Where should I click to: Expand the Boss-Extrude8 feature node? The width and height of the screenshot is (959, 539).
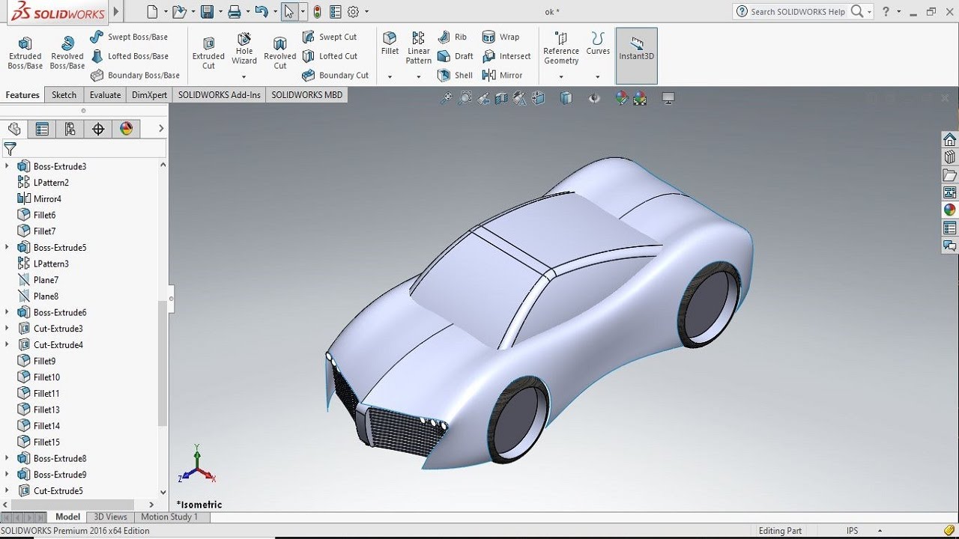click(7, 458)
